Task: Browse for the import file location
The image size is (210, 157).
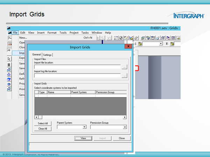Action: [x=124, y=67]
